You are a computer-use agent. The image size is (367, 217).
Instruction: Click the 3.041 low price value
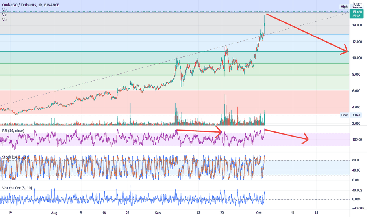pos(357,115)
